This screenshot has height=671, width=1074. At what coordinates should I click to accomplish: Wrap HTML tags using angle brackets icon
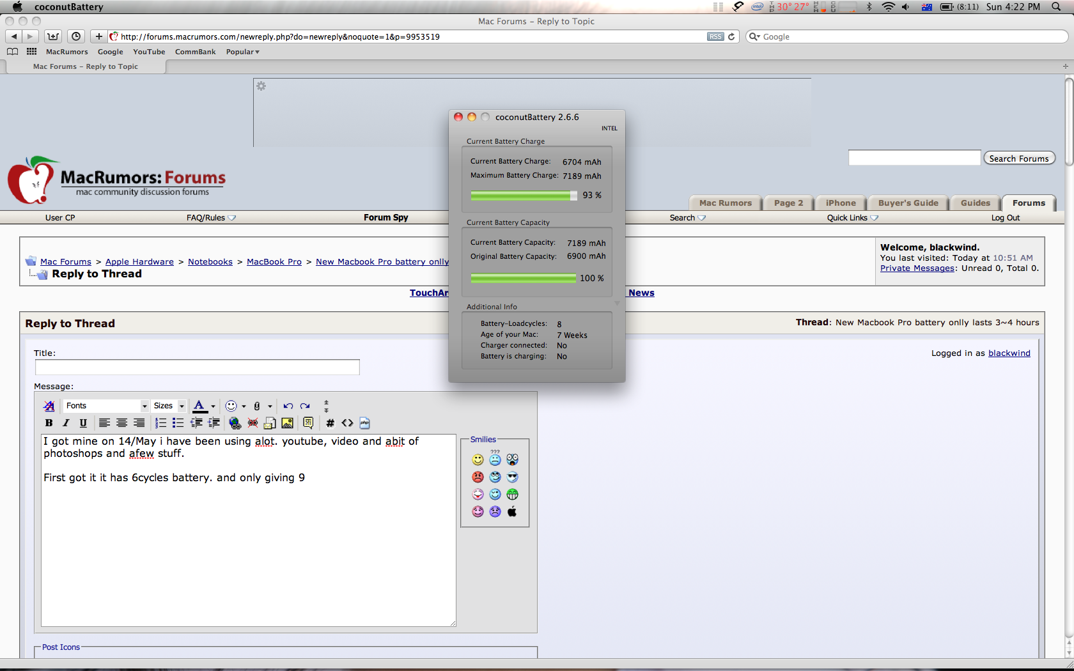click(347, 423)
